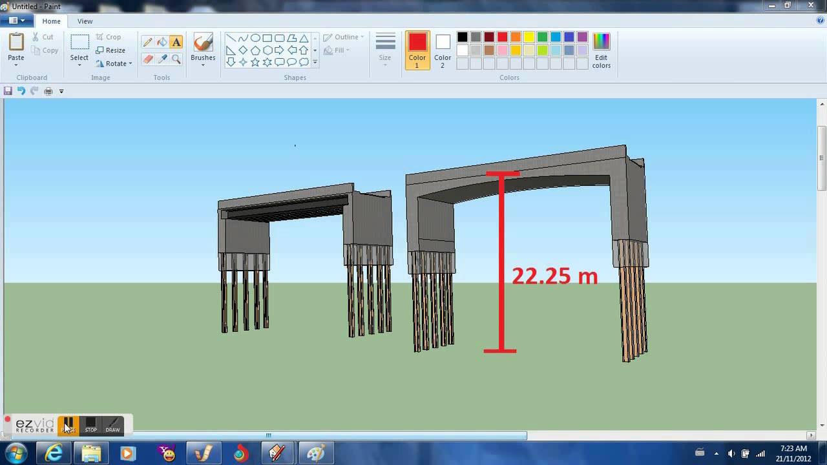
Task: Activate Color 2 background selector
Action: click(443, 50)
